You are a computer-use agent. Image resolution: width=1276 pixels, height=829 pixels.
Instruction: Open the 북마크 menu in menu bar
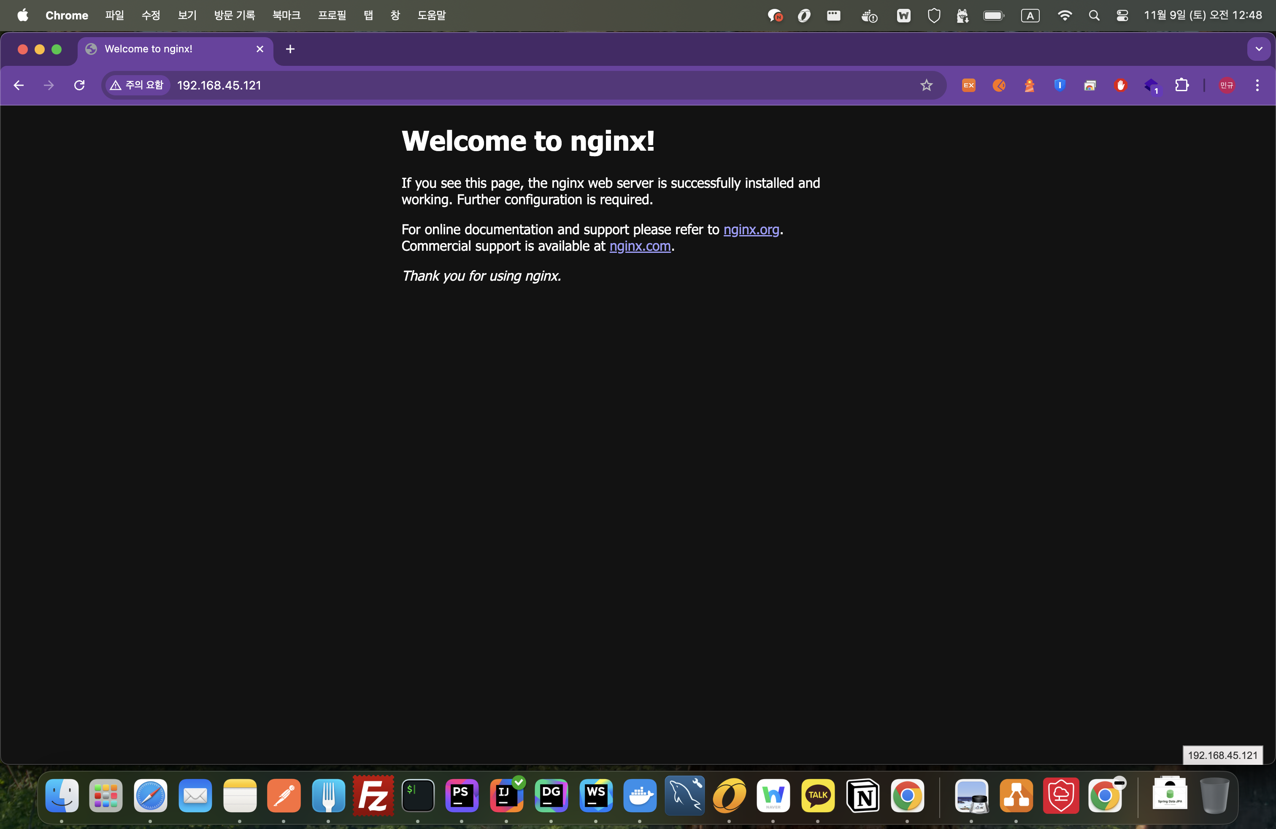tap(286, 15)
